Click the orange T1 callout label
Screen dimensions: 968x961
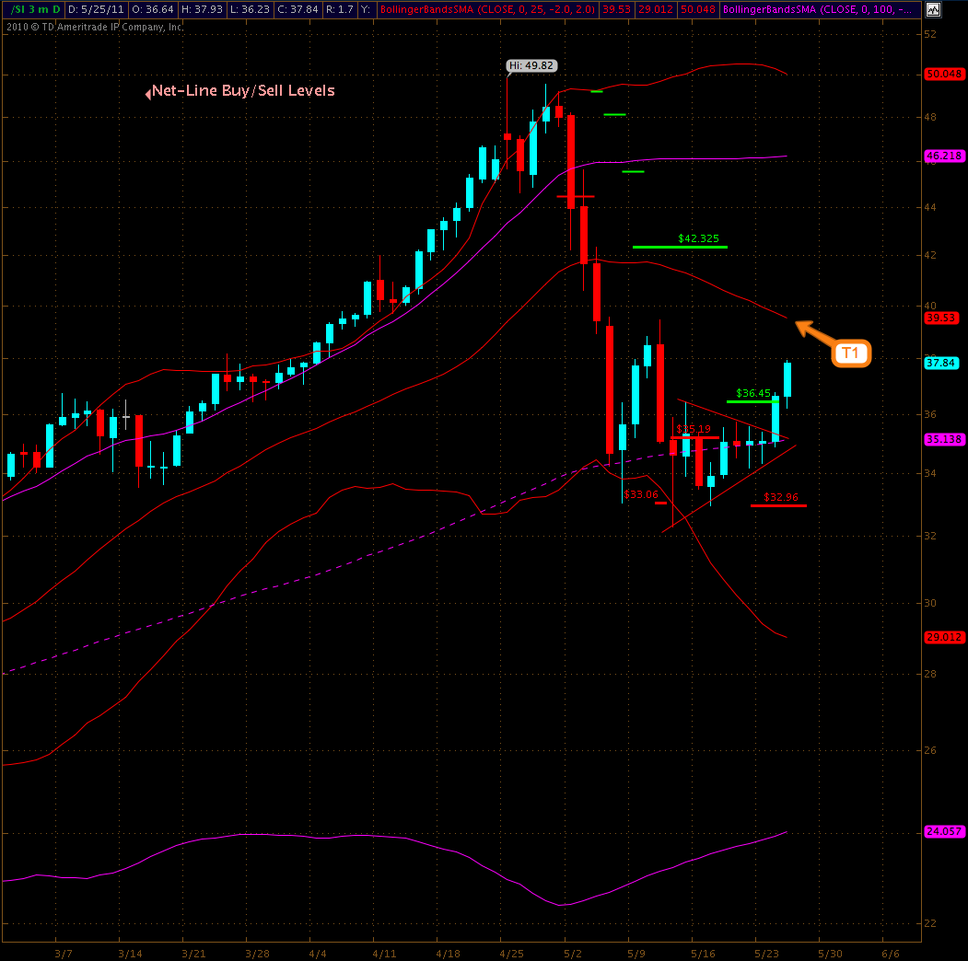[x=851, y=353]
